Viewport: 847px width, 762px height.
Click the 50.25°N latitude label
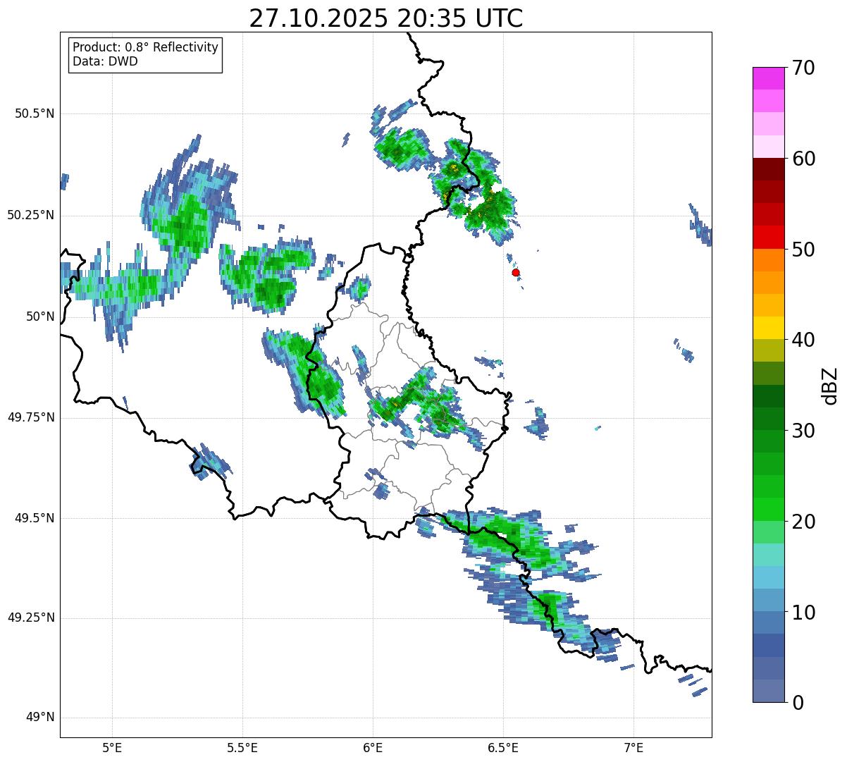point(31,215)
